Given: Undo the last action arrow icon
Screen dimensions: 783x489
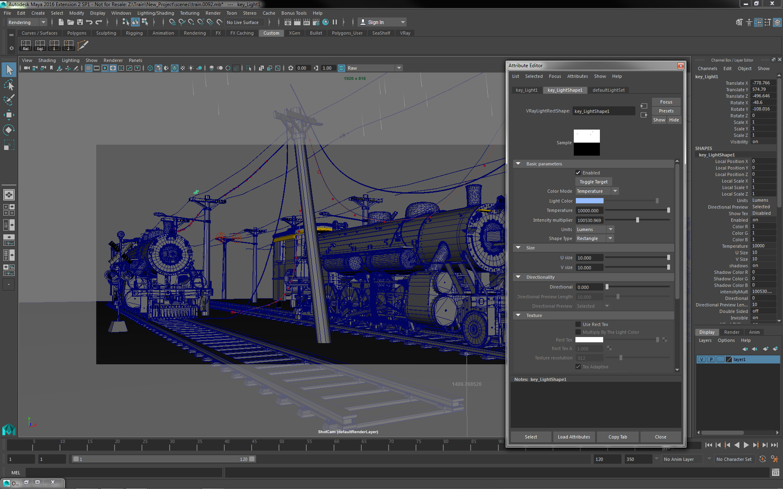Looking at the screenshot, I should (x=89, y=22).
